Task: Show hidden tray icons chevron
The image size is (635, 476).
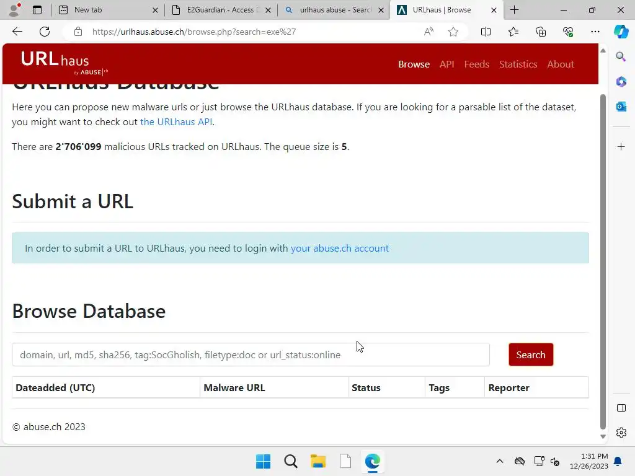Action: [x=499, y=461]
